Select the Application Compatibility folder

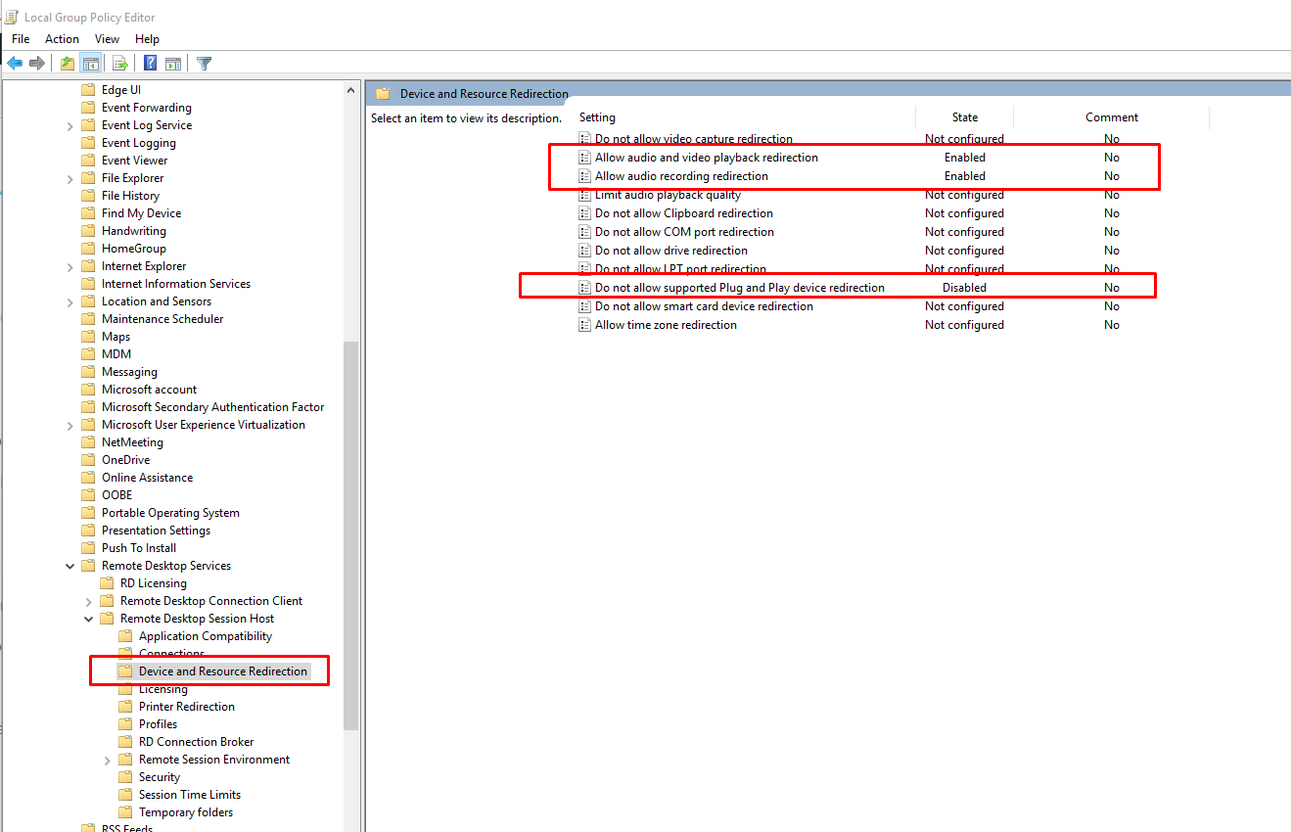point(206,636)
